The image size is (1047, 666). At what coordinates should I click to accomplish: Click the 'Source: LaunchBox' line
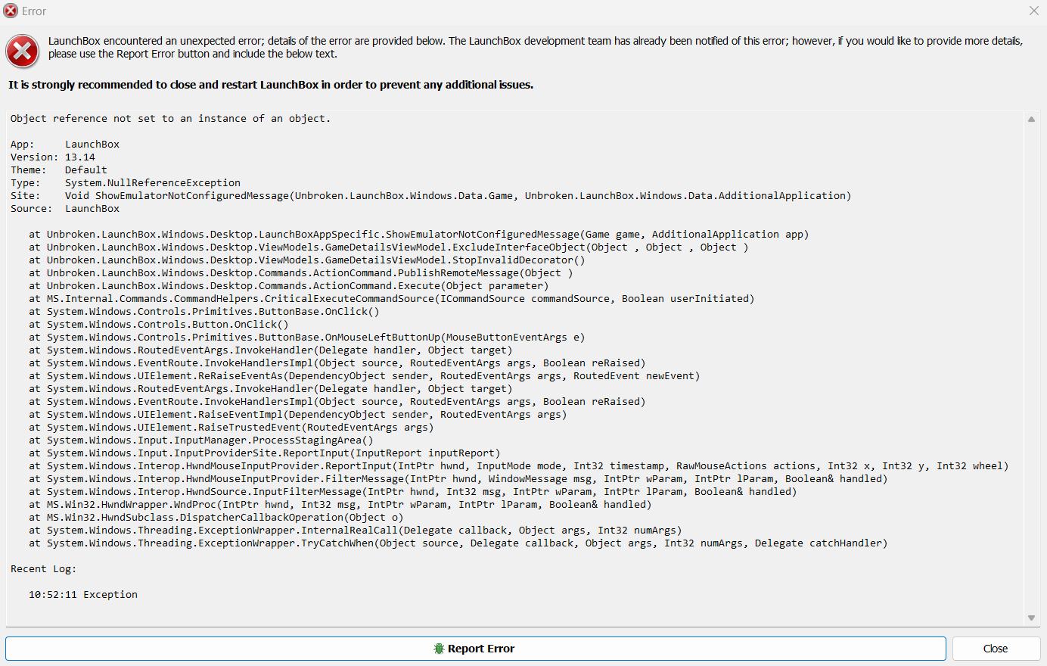(x=65, y=209)
